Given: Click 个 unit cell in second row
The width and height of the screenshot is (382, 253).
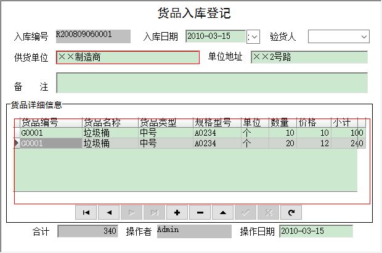Looking at the screenshot, I should 255,143.
